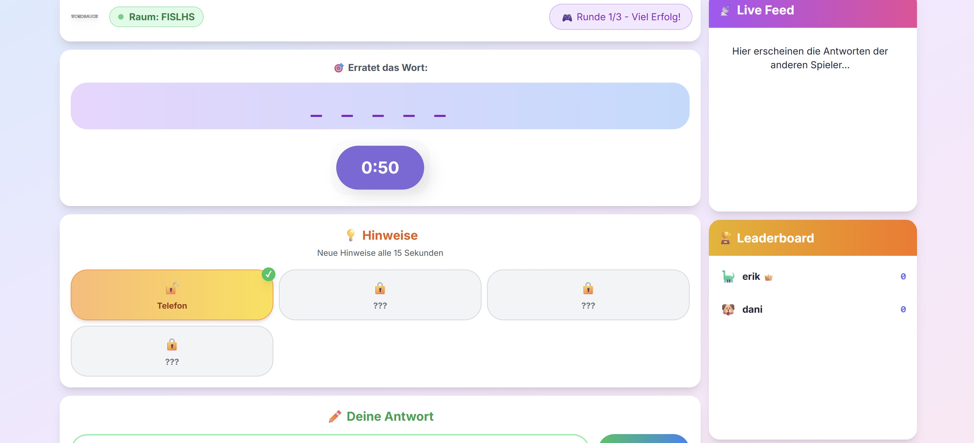
Task: Click erik's dinosaur avatar
Action: click(x=728, y=277)
